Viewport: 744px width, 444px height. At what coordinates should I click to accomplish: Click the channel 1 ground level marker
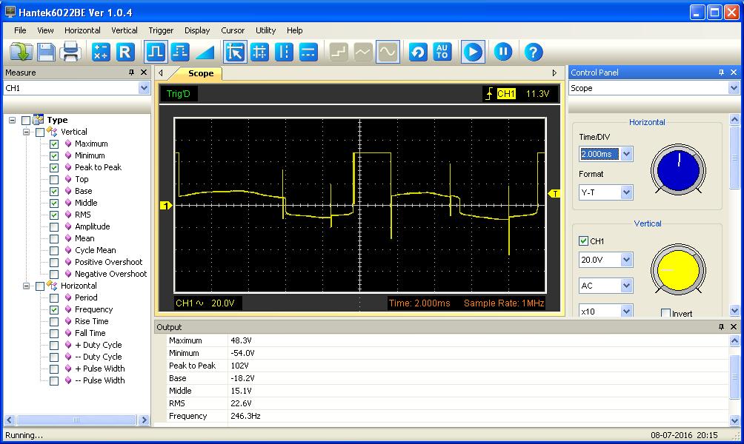[x=166, y=205]
